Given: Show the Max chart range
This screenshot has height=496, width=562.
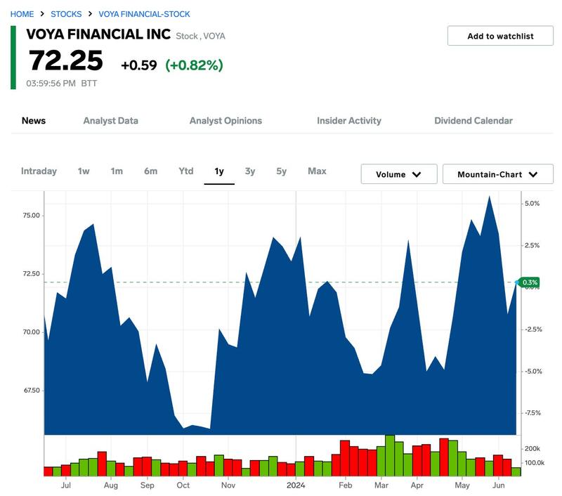Looking at the screenshot, I should (x=317, y=171).
